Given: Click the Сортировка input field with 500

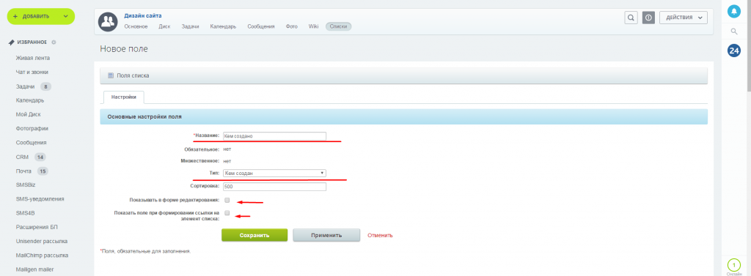Looking at the screenshot, I should [274, 187].
